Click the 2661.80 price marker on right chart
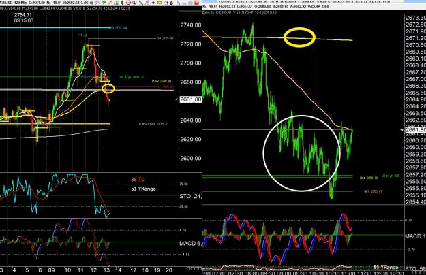 coord(416,130)
